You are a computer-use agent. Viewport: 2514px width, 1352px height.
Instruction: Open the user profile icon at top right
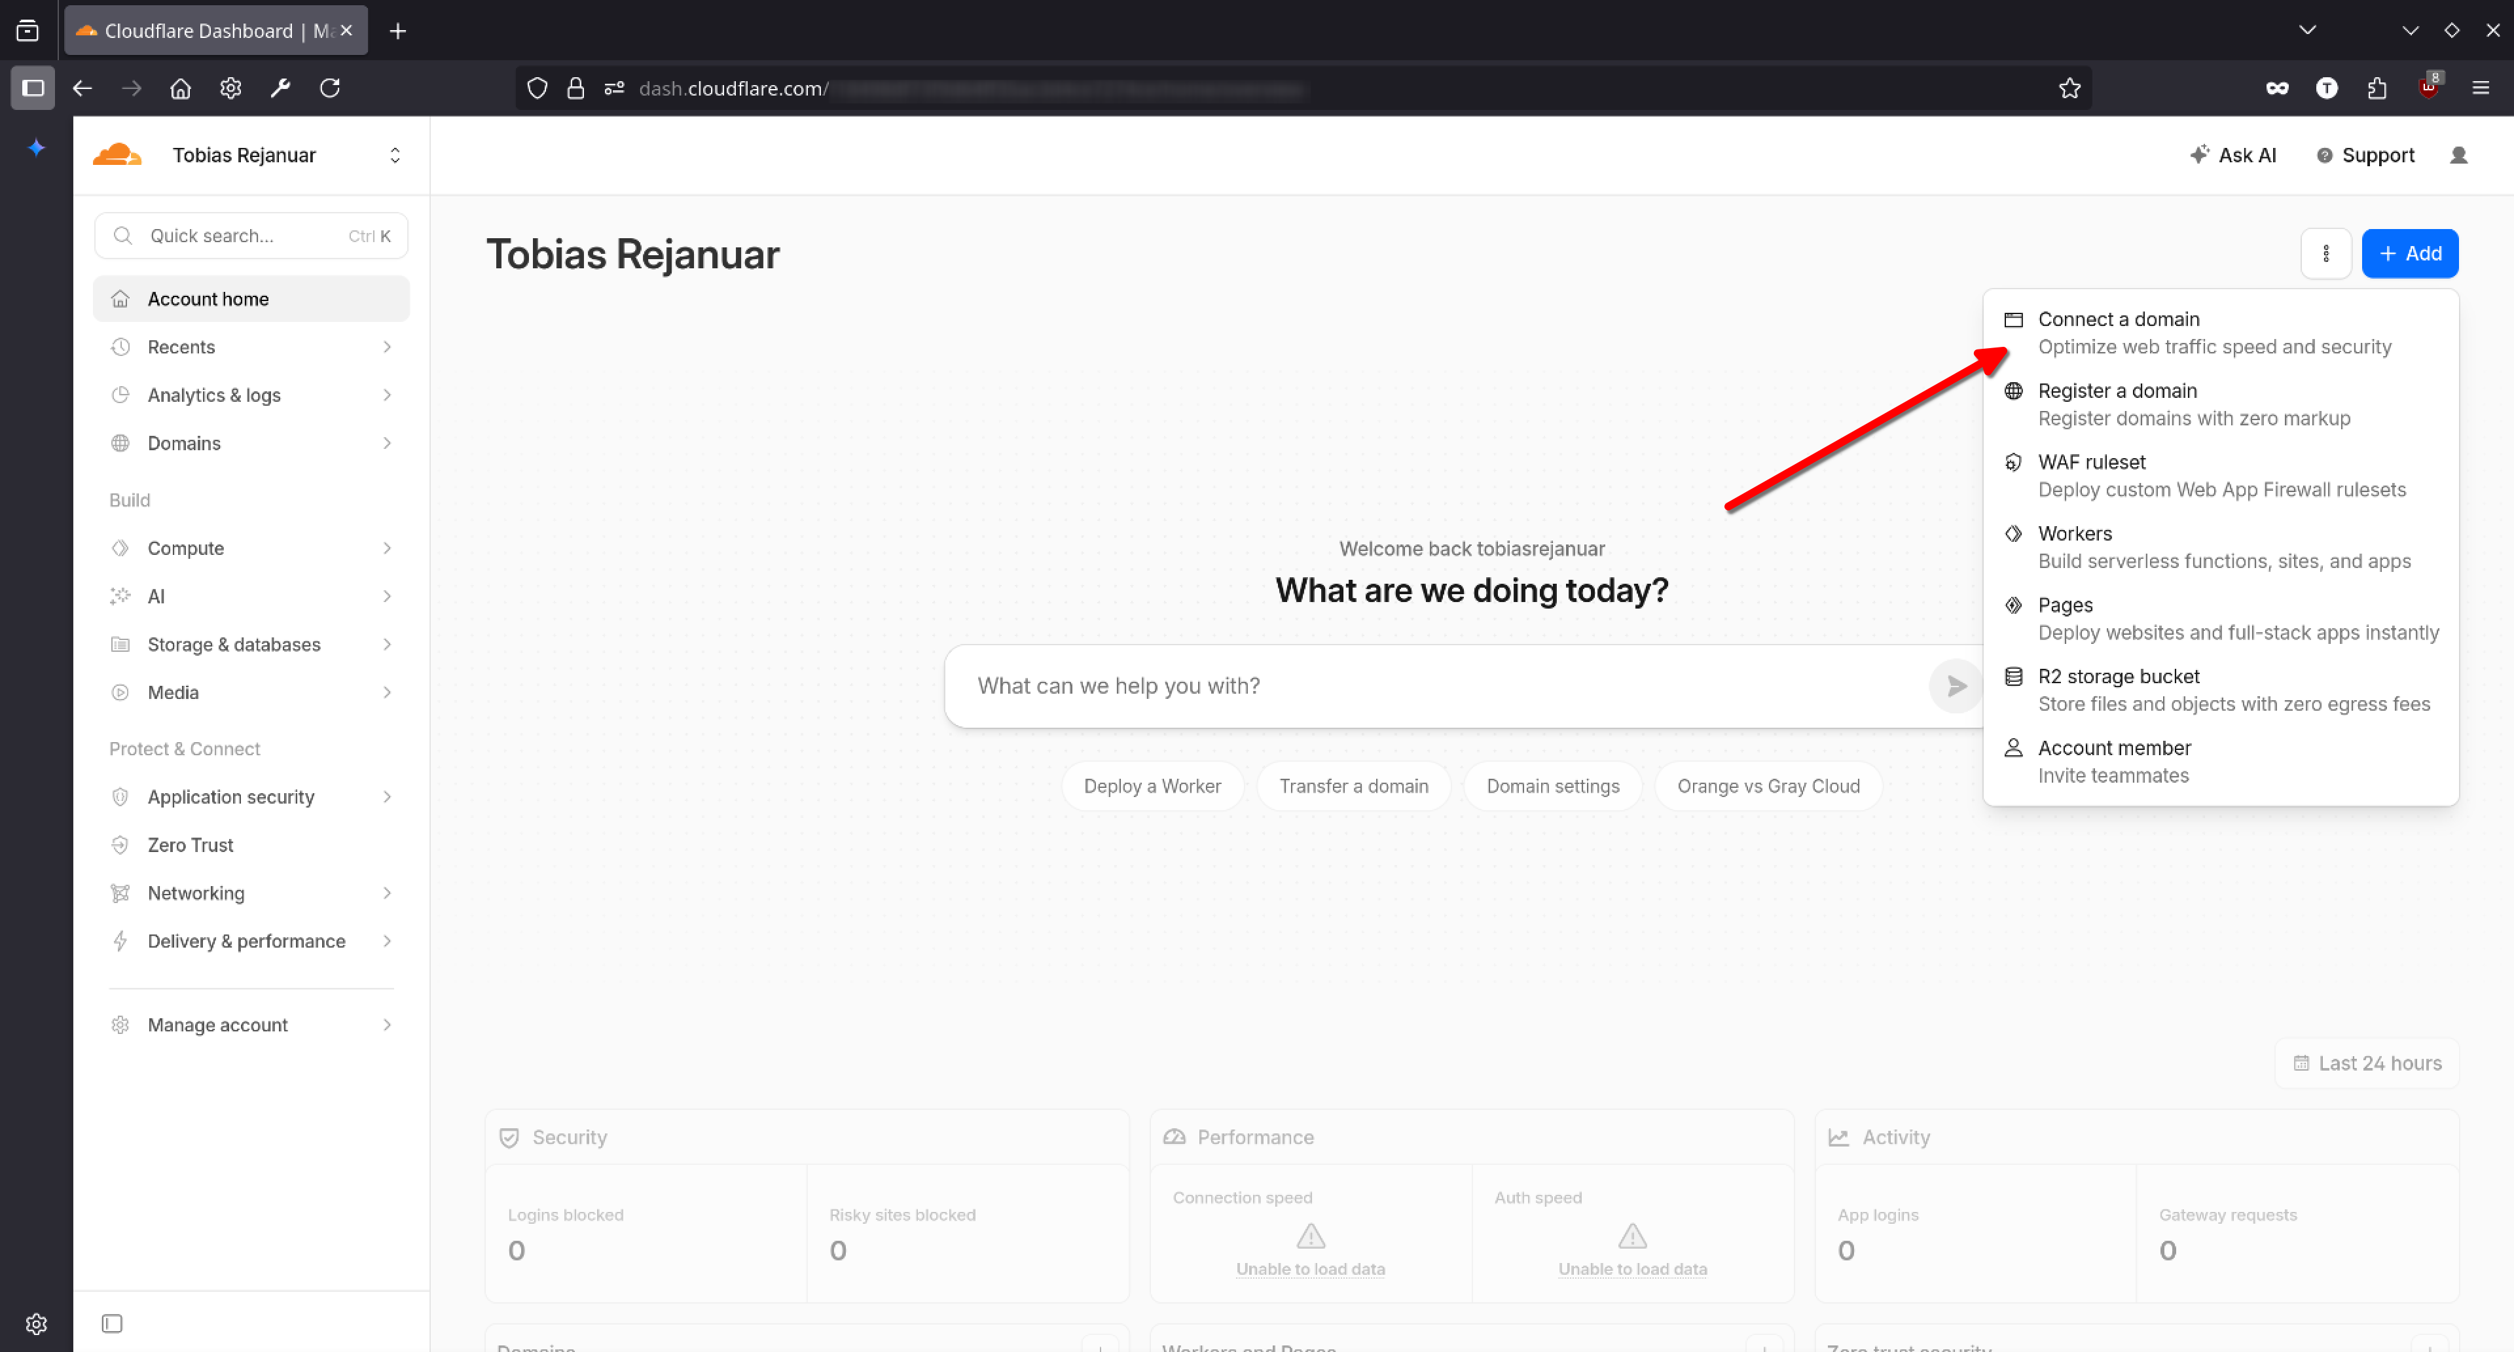tap(2458, 155)
